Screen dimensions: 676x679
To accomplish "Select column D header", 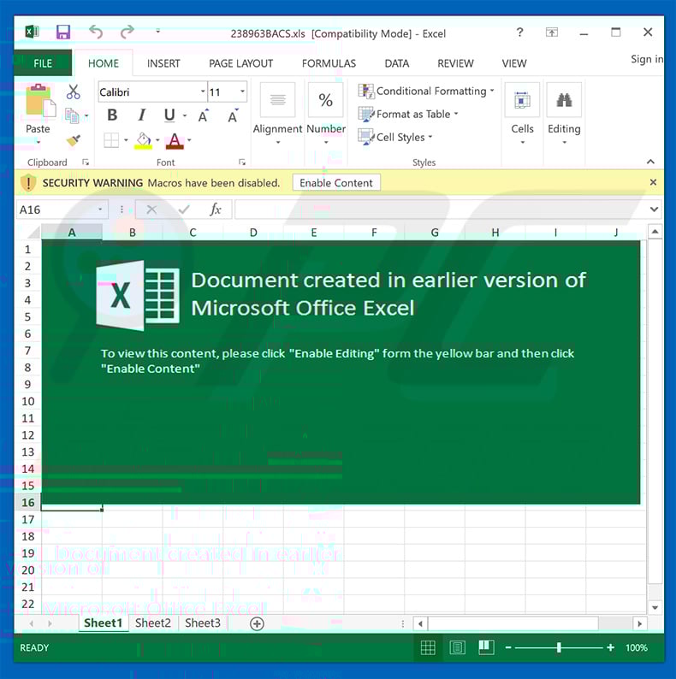I will click(x=253, y=233).
